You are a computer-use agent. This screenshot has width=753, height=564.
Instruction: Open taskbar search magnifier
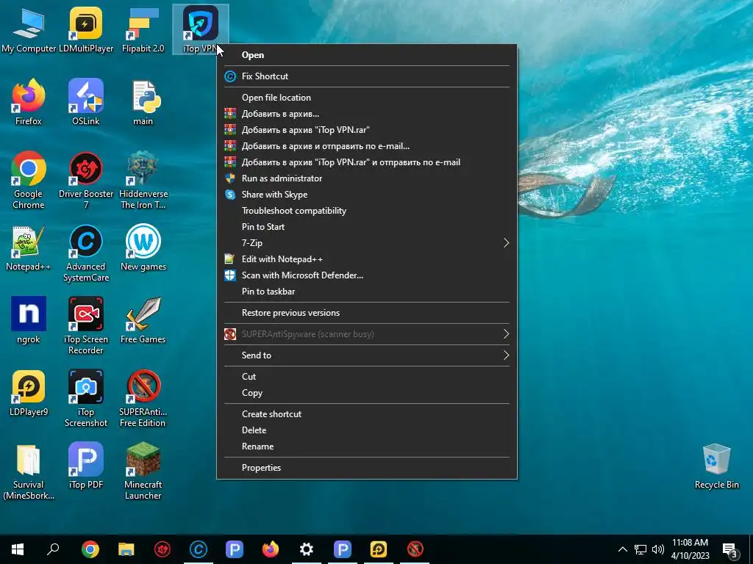(53, 549)
